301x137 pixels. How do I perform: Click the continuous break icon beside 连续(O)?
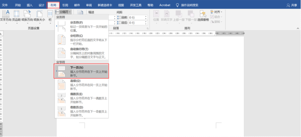pyautogui.click(x=62, y=85)
